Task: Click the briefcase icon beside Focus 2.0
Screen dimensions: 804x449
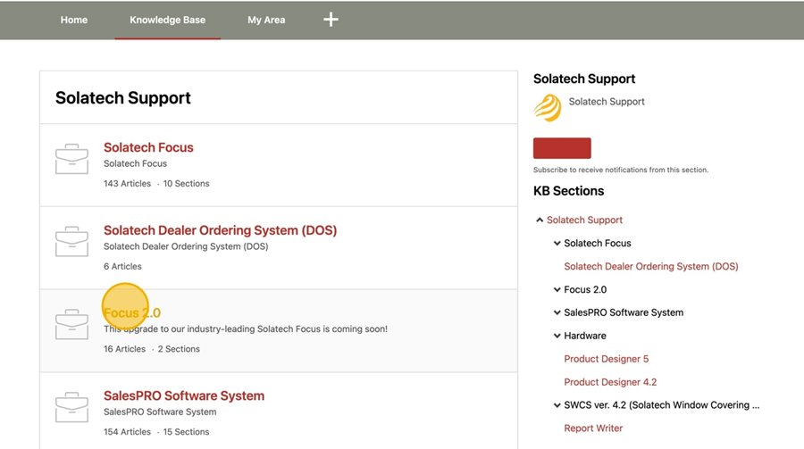Action: pos(71,324)
